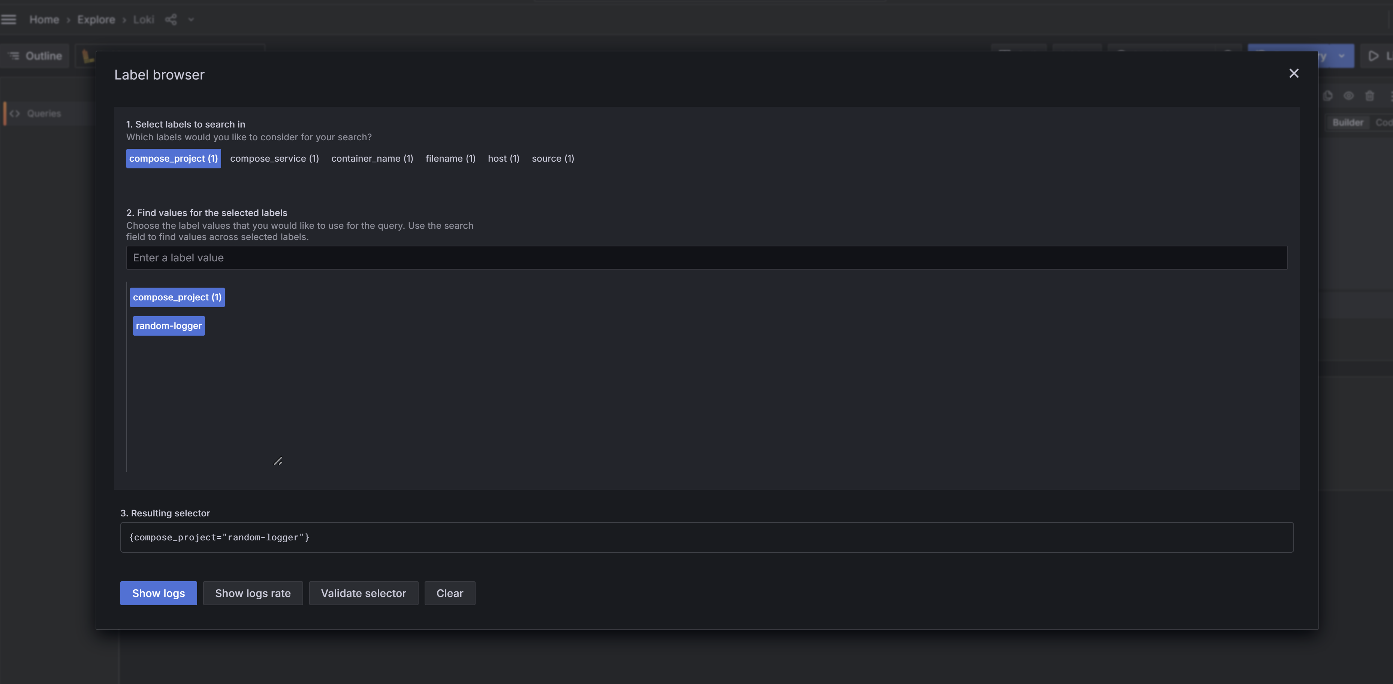
Task: Click the share icon next to Loki breadcrumb
Action: tap(171, 19)
